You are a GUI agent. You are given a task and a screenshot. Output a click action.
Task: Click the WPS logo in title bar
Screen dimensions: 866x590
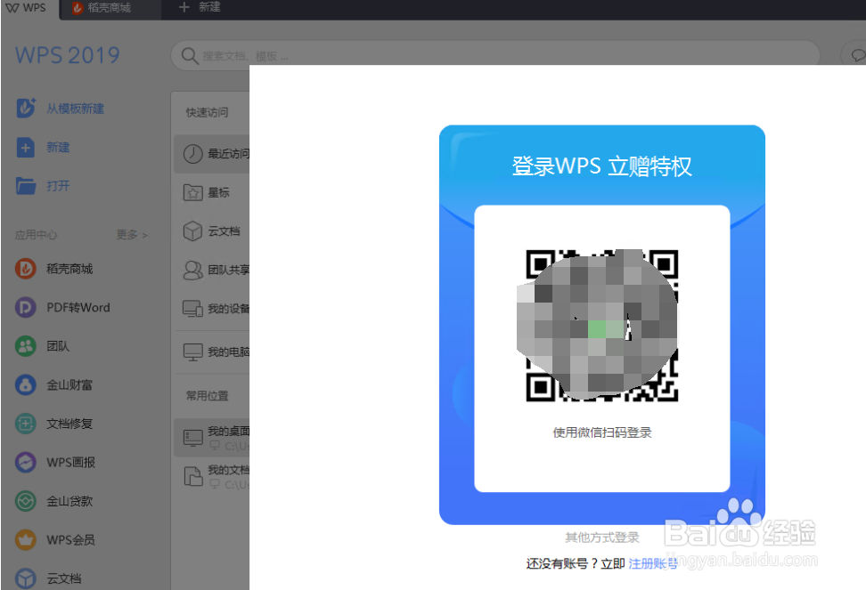12,8
